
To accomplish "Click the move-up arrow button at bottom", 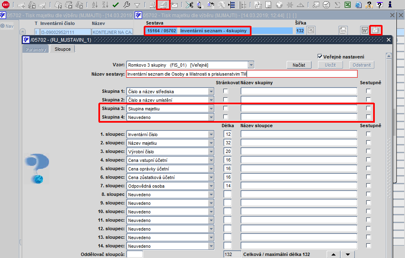I will [x=334, y=254].
